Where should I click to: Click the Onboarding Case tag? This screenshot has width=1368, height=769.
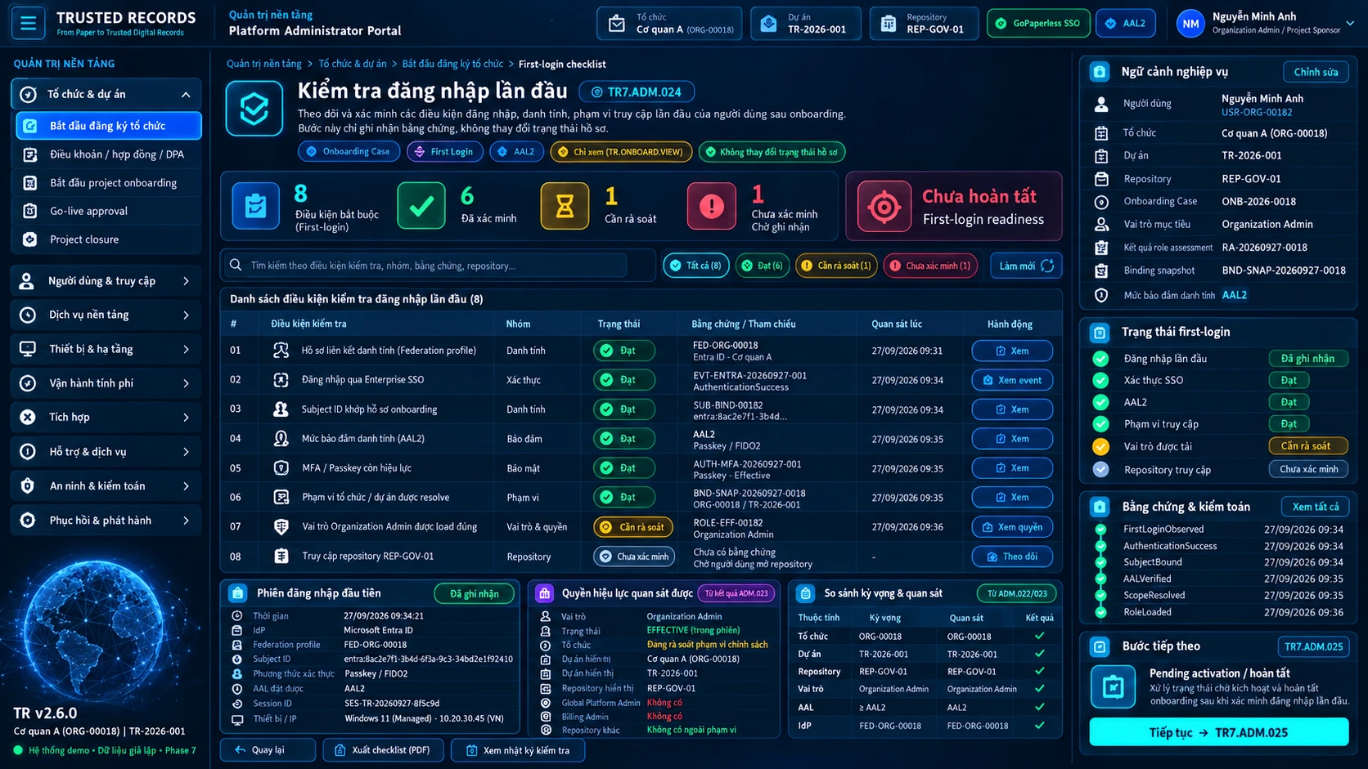(349, 152)
